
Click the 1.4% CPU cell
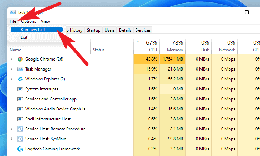(146, 109)
